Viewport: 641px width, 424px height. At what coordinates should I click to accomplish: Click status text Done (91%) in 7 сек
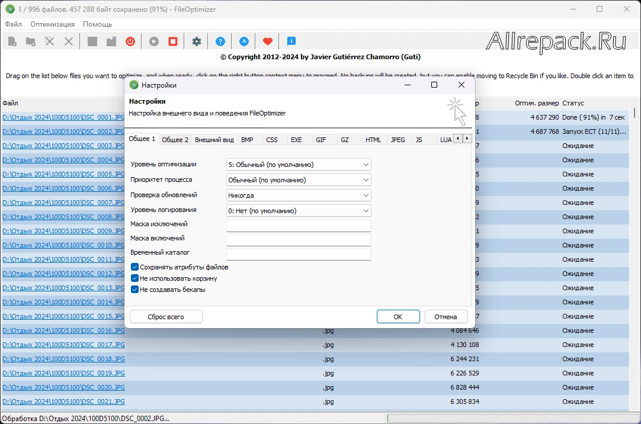tap(593, 117)
